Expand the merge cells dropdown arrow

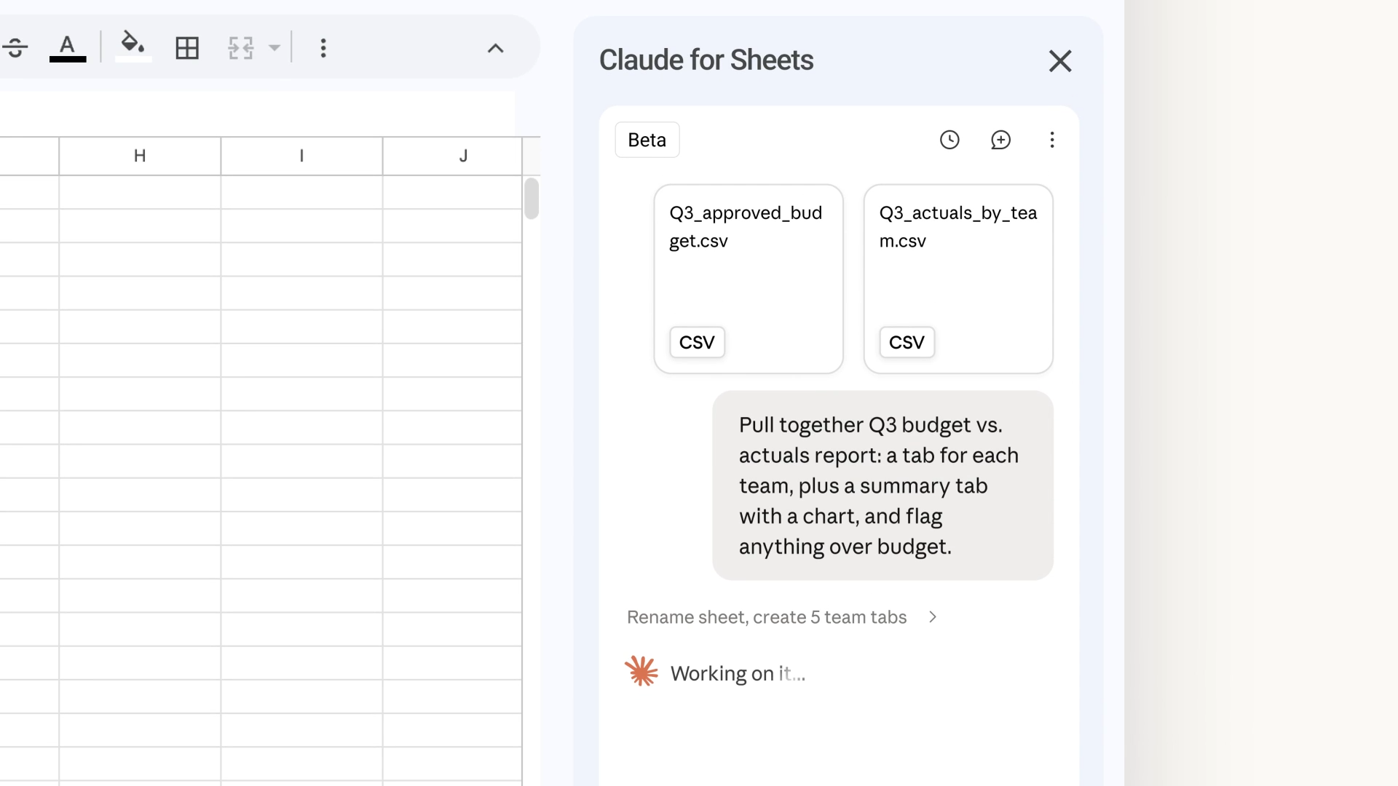tap(275, 48)
